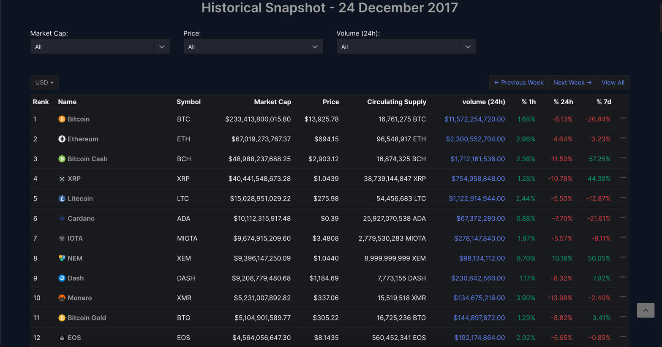Image resolution: width=662 pixels, height=347 pixels.
Task: Go to the Previous Week snapshot
Action: point(519,83)
